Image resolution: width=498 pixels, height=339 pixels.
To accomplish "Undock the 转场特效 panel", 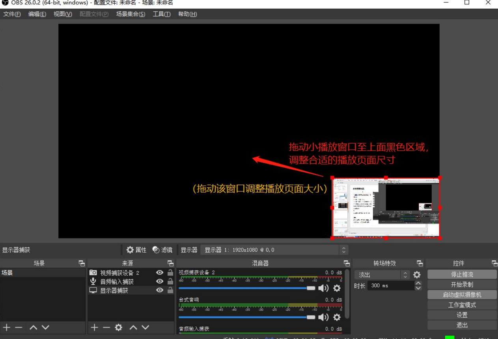I will [x=420, y=263].
